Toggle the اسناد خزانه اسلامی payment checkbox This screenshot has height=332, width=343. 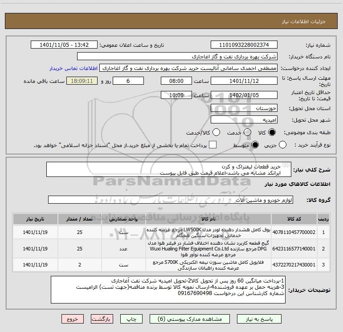click(212, 145)
